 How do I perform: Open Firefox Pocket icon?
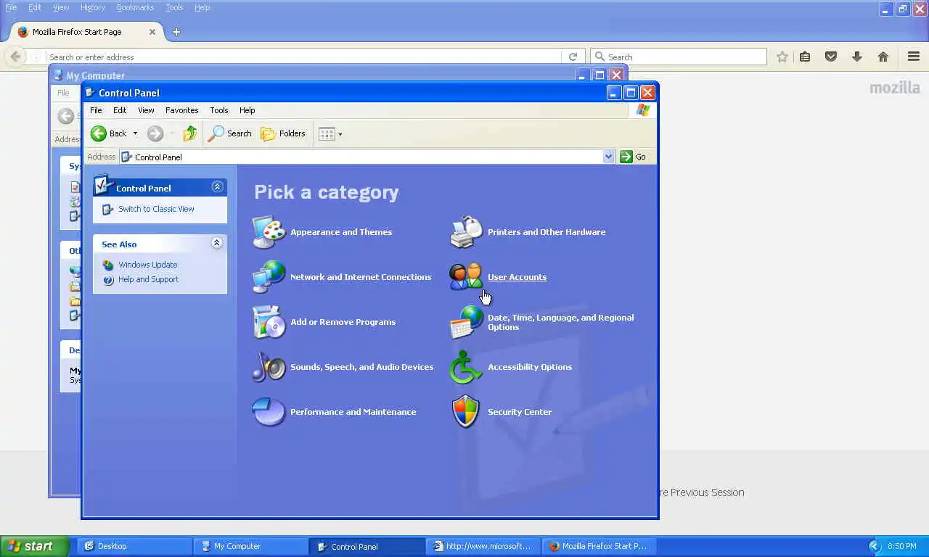tap(831, 57)
